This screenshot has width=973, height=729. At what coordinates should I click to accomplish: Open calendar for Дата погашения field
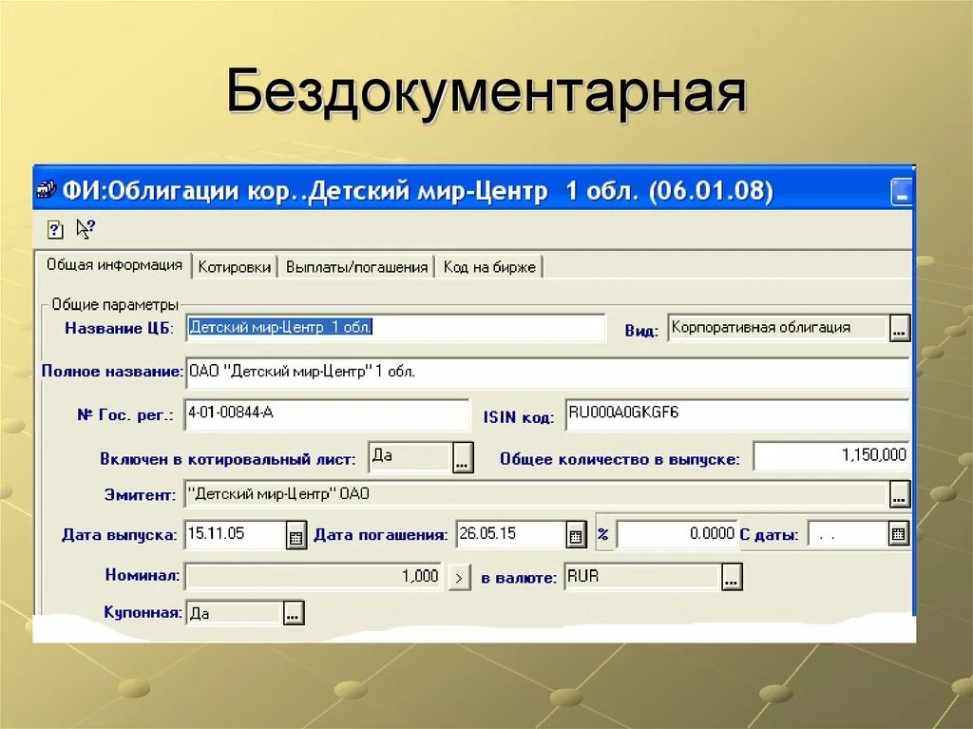click(576, 535)
